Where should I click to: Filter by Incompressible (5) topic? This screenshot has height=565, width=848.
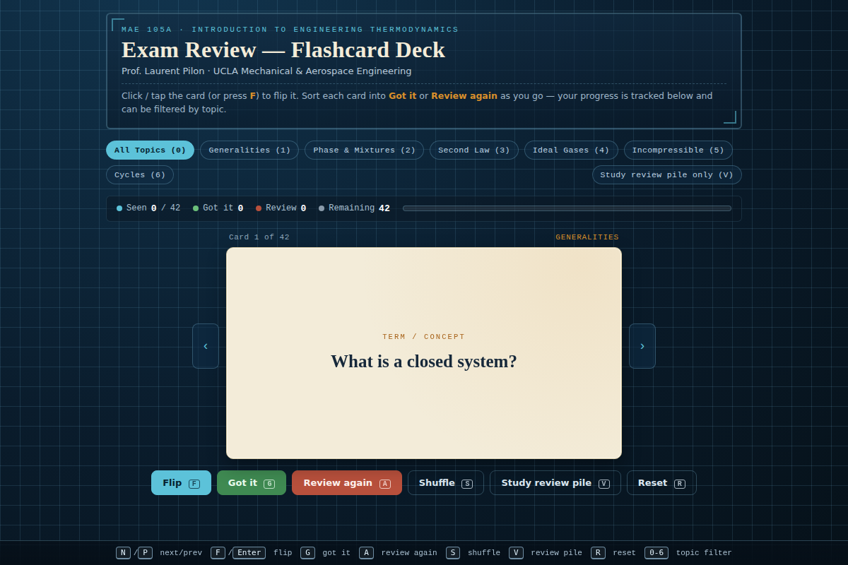coord(678,150)
